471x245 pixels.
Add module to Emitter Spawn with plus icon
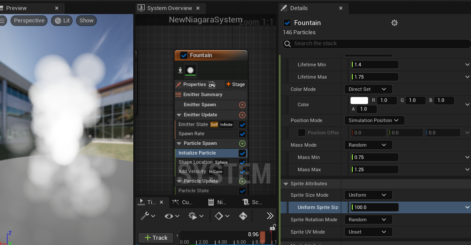point(242,105)
